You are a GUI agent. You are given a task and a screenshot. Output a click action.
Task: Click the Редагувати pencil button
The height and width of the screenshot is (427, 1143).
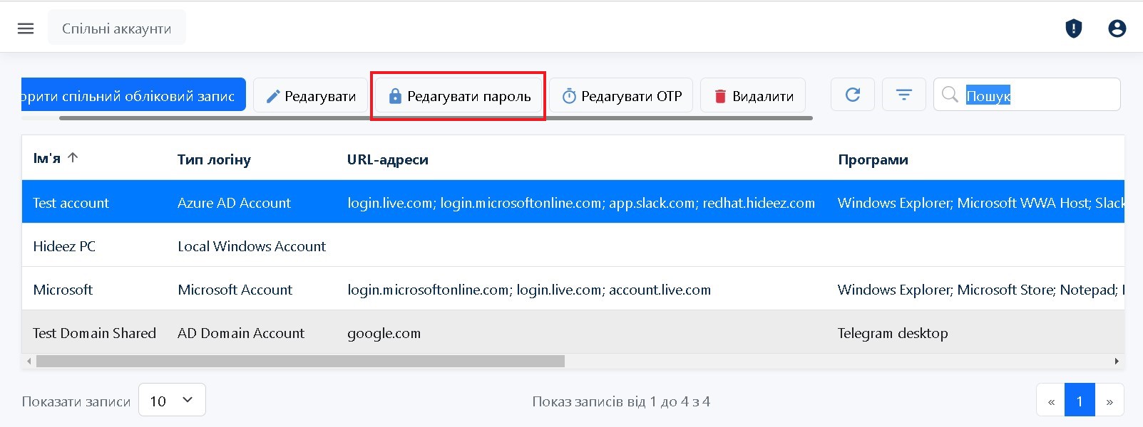[x=311, y=96]
